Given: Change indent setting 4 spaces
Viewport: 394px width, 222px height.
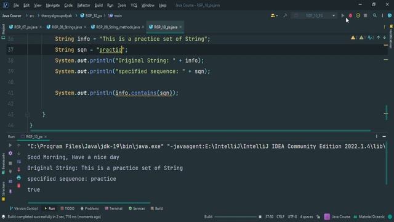Looking at the screenshot, I should tap(307, 216).
